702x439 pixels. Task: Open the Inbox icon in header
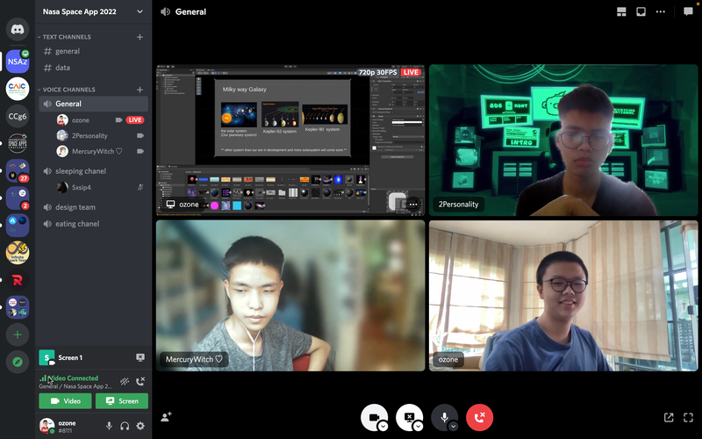[x=641, y=12]
